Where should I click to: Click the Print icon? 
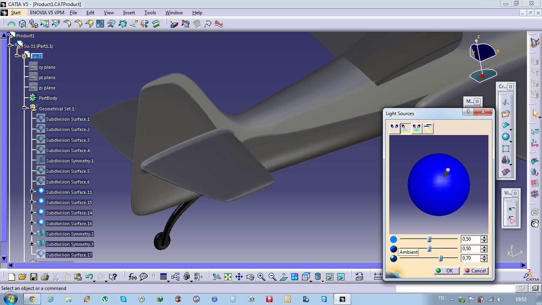(x=44, y=277)
